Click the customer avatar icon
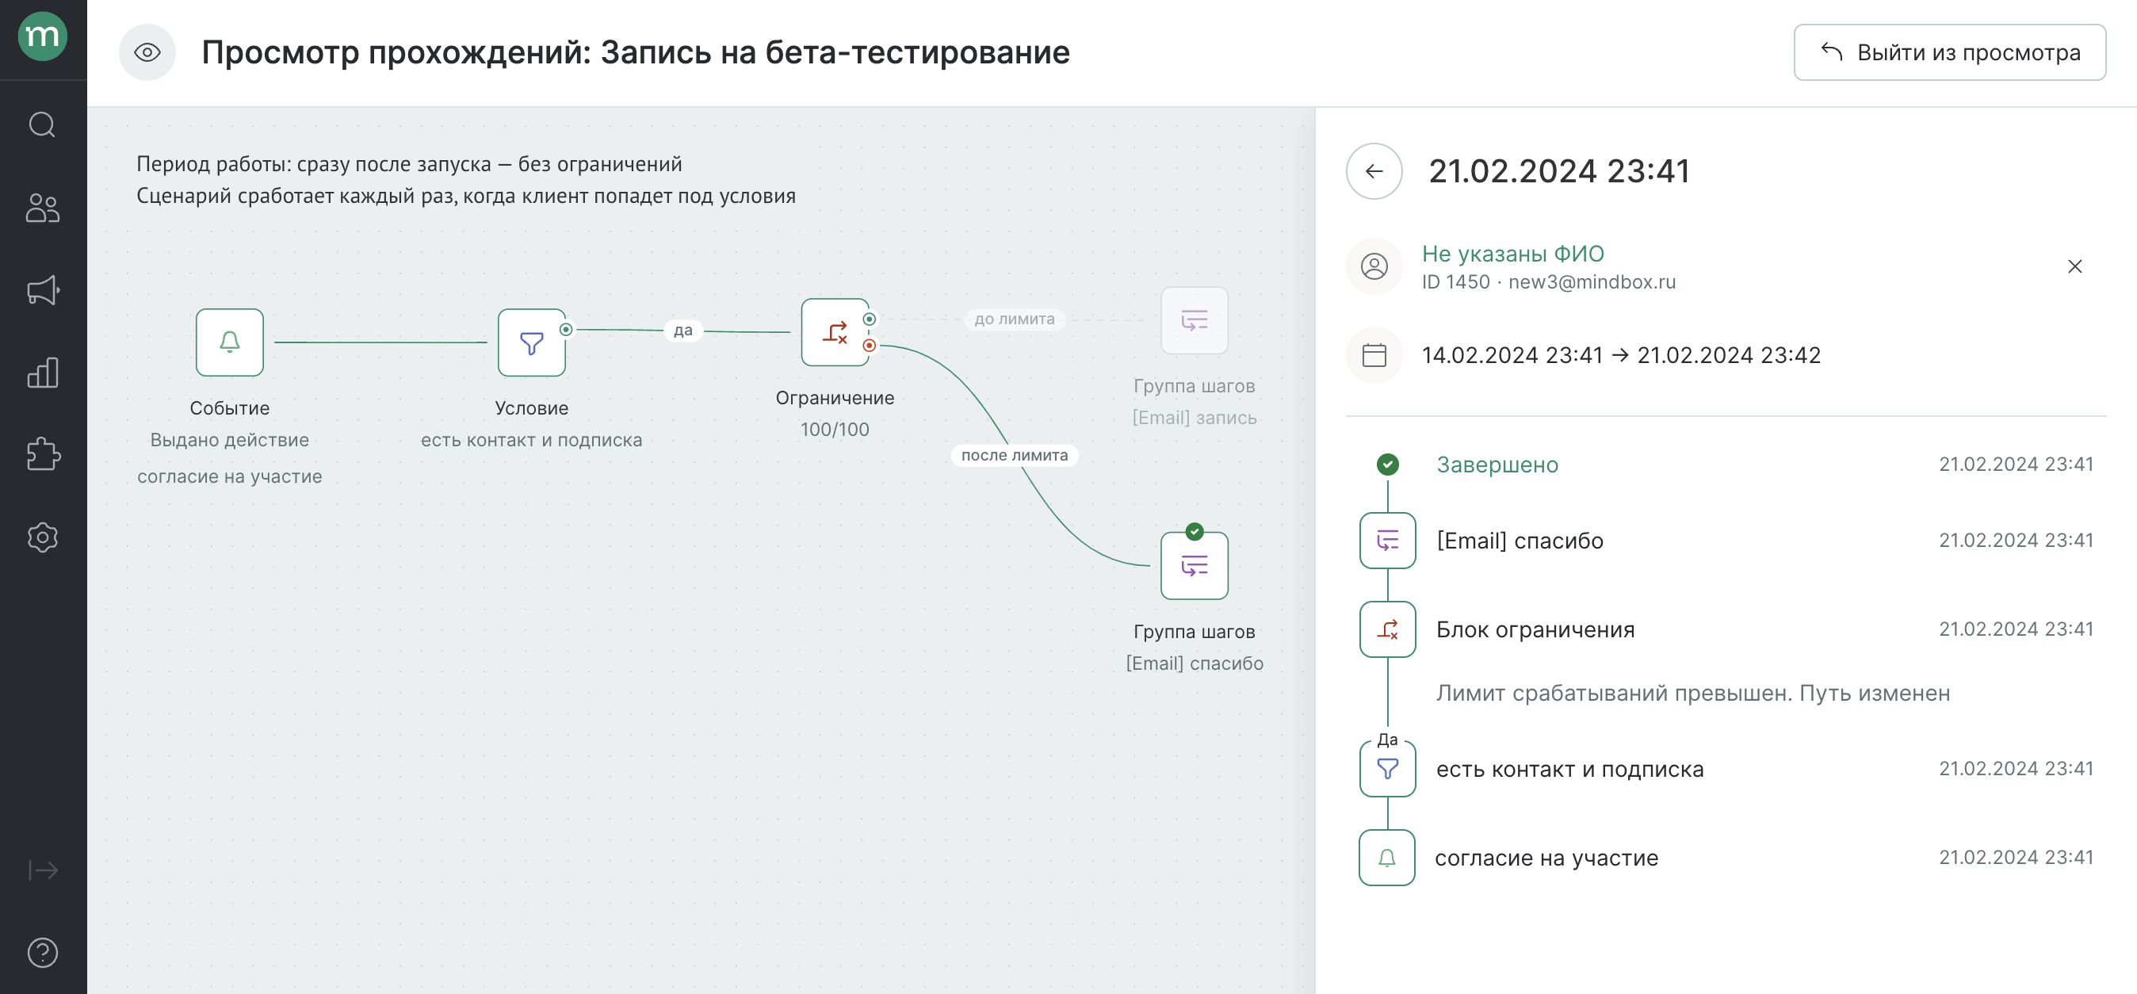The width and height of the screenshot is (2137, 994). pyautogui.click(x=1374, y=266)
